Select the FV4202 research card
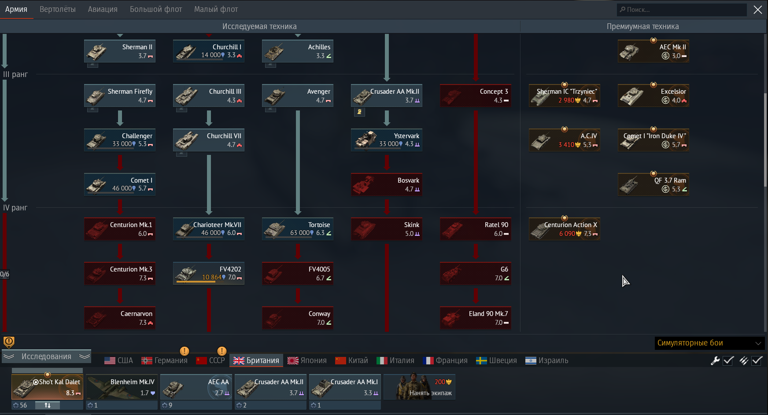 [x=209, y=273]
